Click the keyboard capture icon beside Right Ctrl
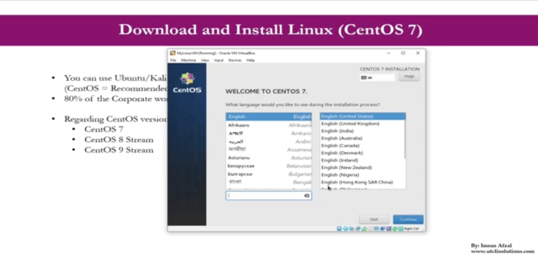The image size is (538, 255). click(401, 229)
